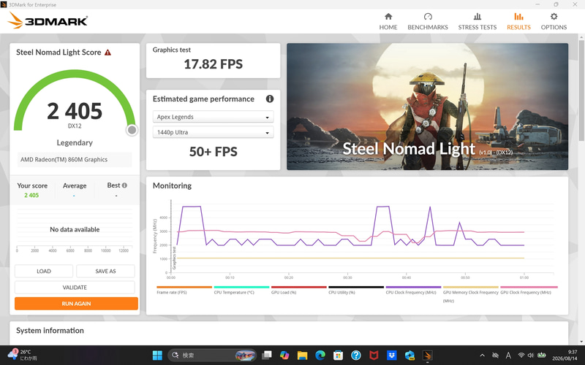Toggle CPU Temperature legend line
585x365 pixels.
(x=241, y=290)
